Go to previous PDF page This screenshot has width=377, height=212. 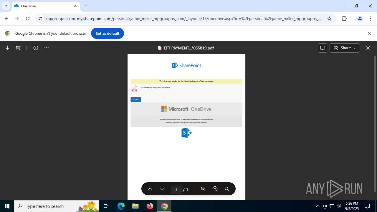coord(150,189)
